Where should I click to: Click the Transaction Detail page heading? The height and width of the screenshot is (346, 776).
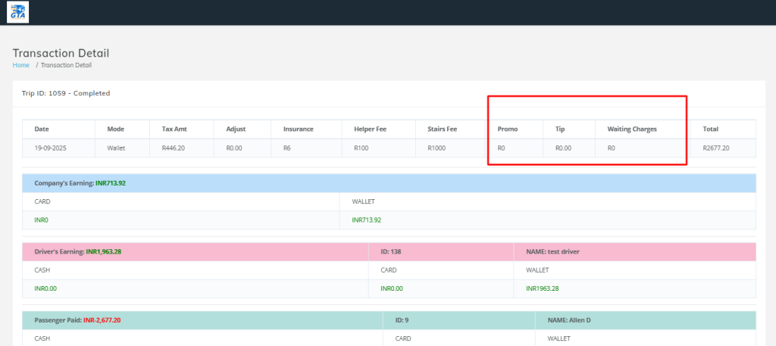61,53
